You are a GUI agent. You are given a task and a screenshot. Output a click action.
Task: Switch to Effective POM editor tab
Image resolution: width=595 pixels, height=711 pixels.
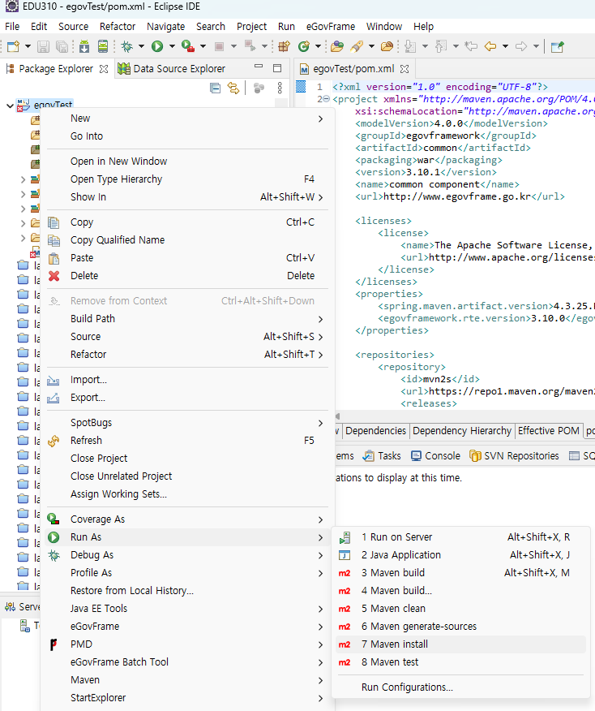tap(548, 431)
